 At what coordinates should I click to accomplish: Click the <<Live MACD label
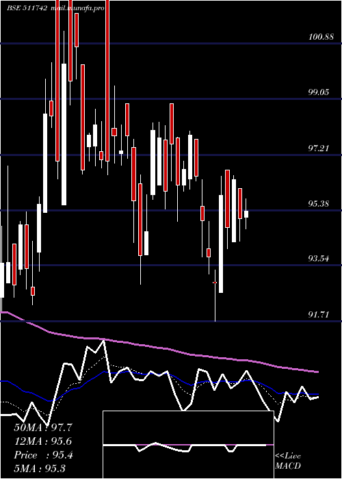(x=288, y=461)
